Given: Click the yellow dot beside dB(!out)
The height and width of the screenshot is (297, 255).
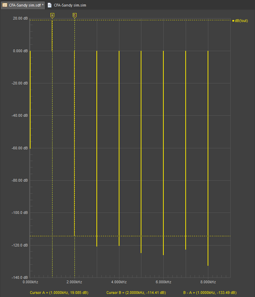Looking at the screenshot, I should pyautogui.click(x=233, y=21).
